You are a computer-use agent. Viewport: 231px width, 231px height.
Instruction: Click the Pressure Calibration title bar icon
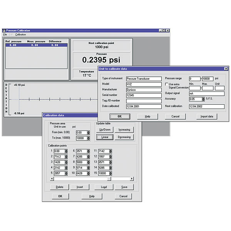click(4, 30)
